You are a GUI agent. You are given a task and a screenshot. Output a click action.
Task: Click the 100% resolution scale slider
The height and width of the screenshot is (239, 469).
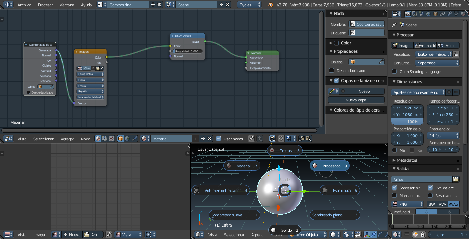pyautogui.click(x=407, y=122)
